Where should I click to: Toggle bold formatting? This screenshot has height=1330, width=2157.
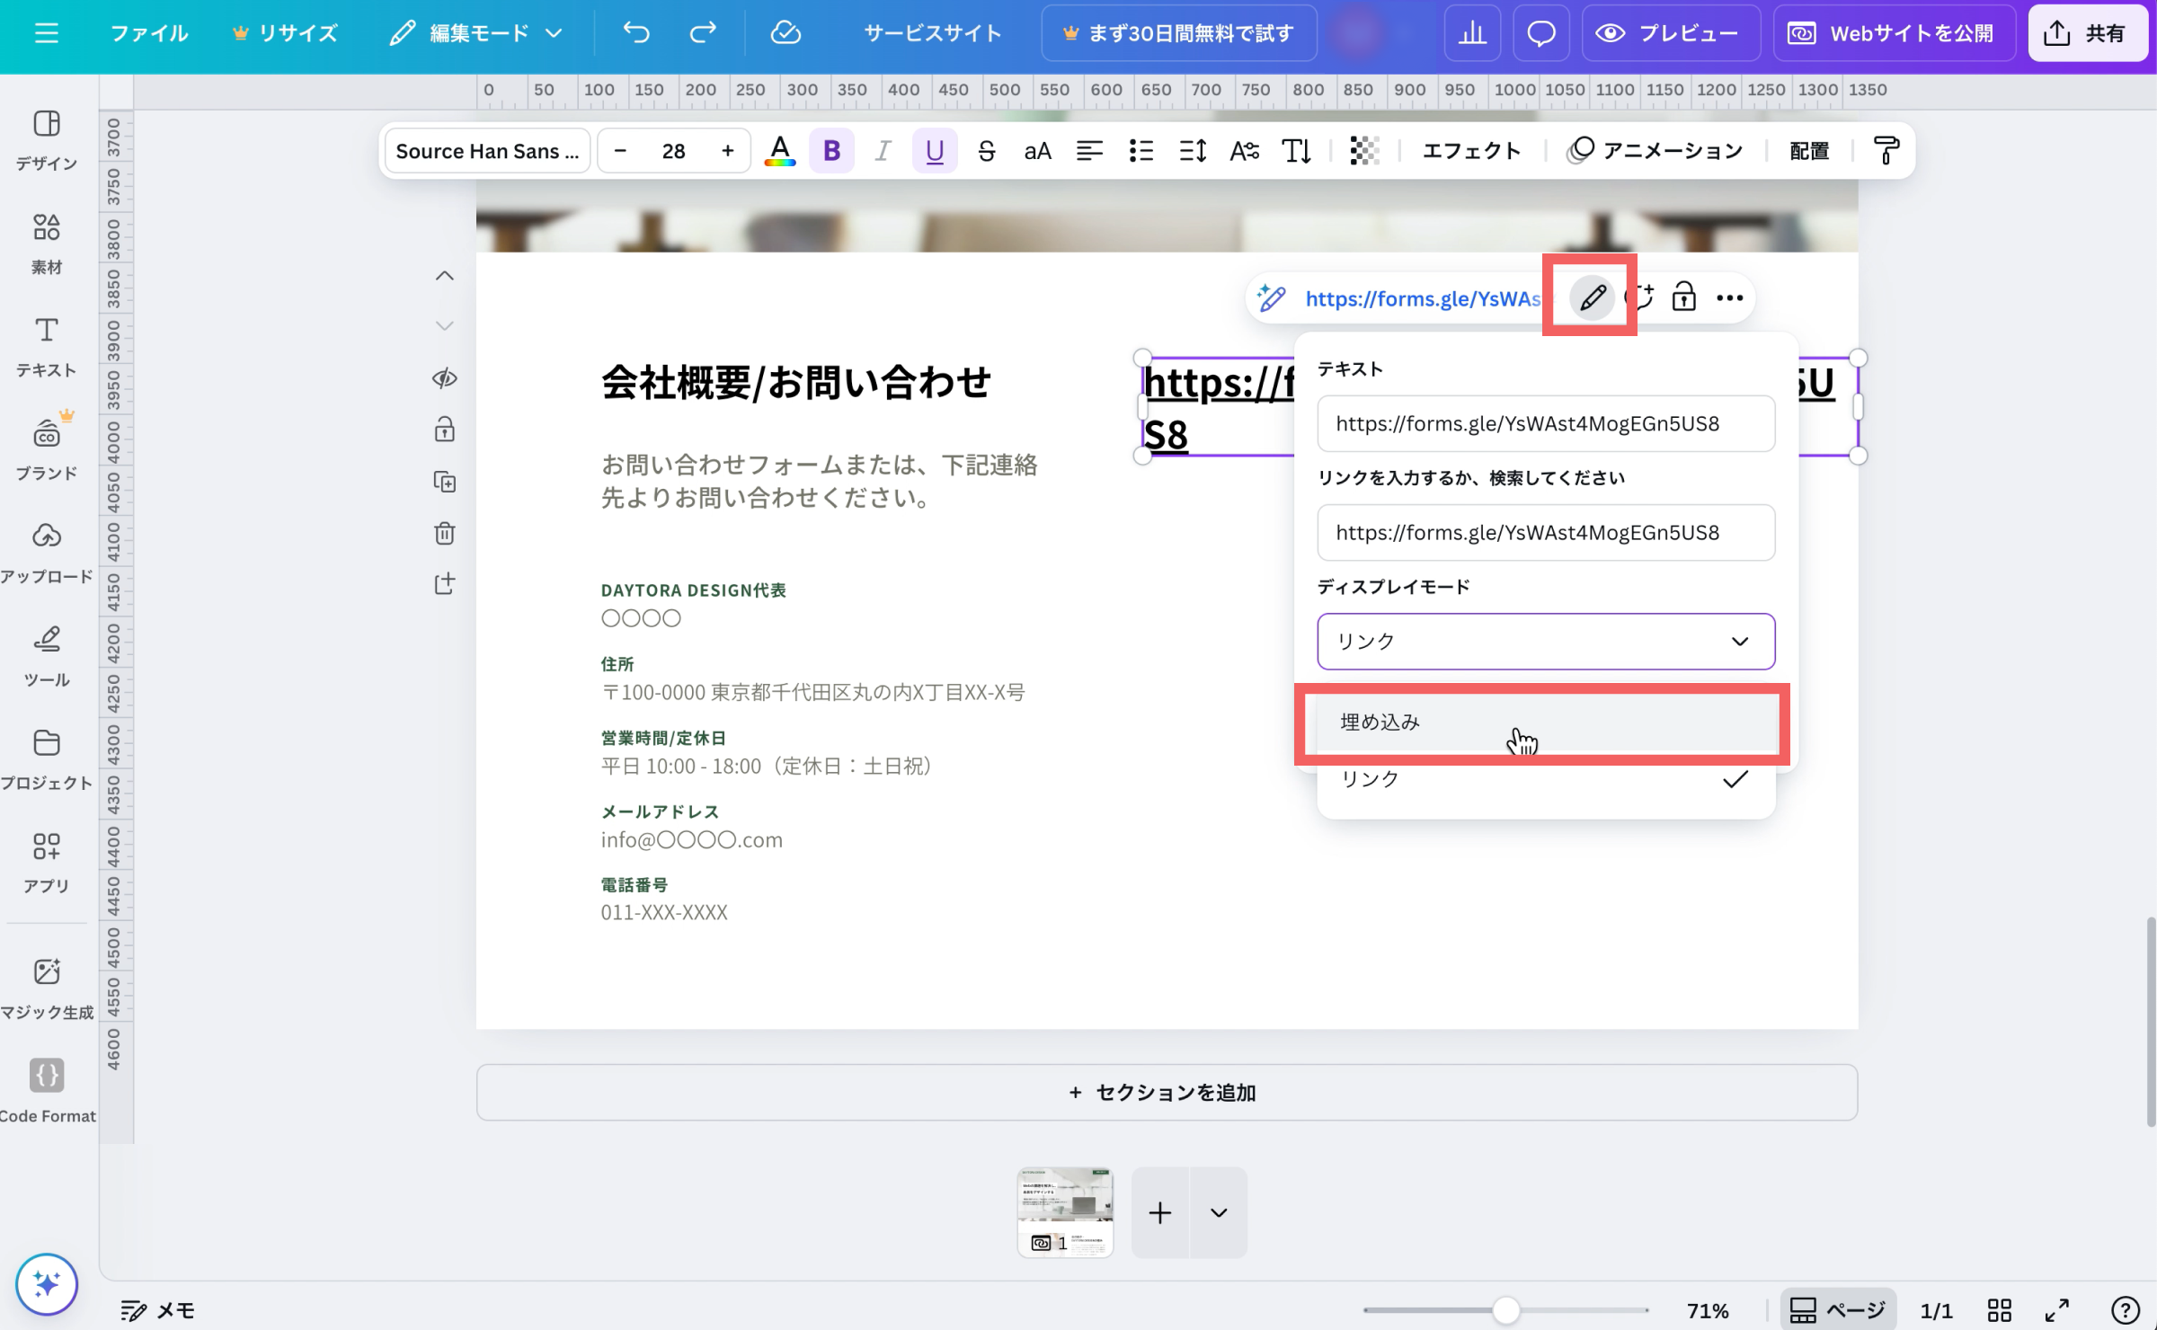pos(831,150)
